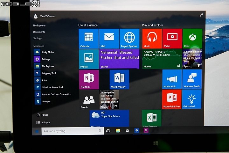229x153 pixels.
Task: Open Task View on the taskbar
Action: coord(108,131)
